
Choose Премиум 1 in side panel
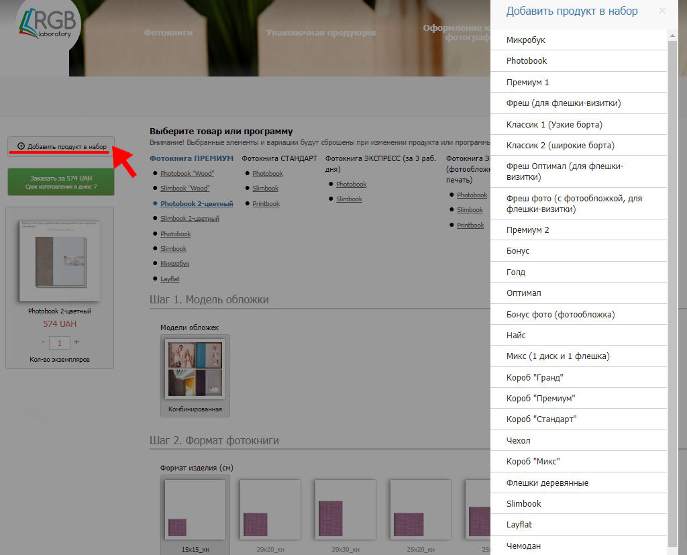tap(527, 82)
